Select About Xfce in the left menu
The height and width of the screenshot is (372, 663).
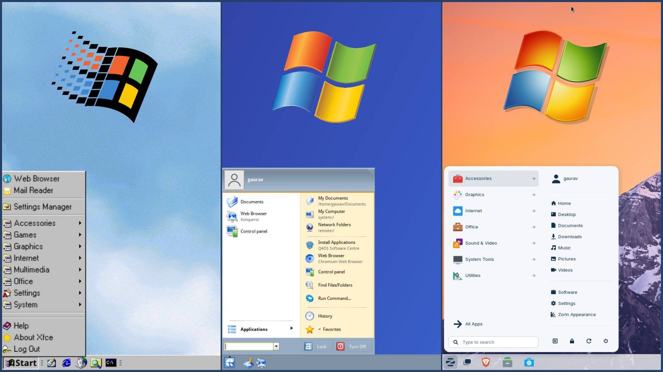click(34, 337)
